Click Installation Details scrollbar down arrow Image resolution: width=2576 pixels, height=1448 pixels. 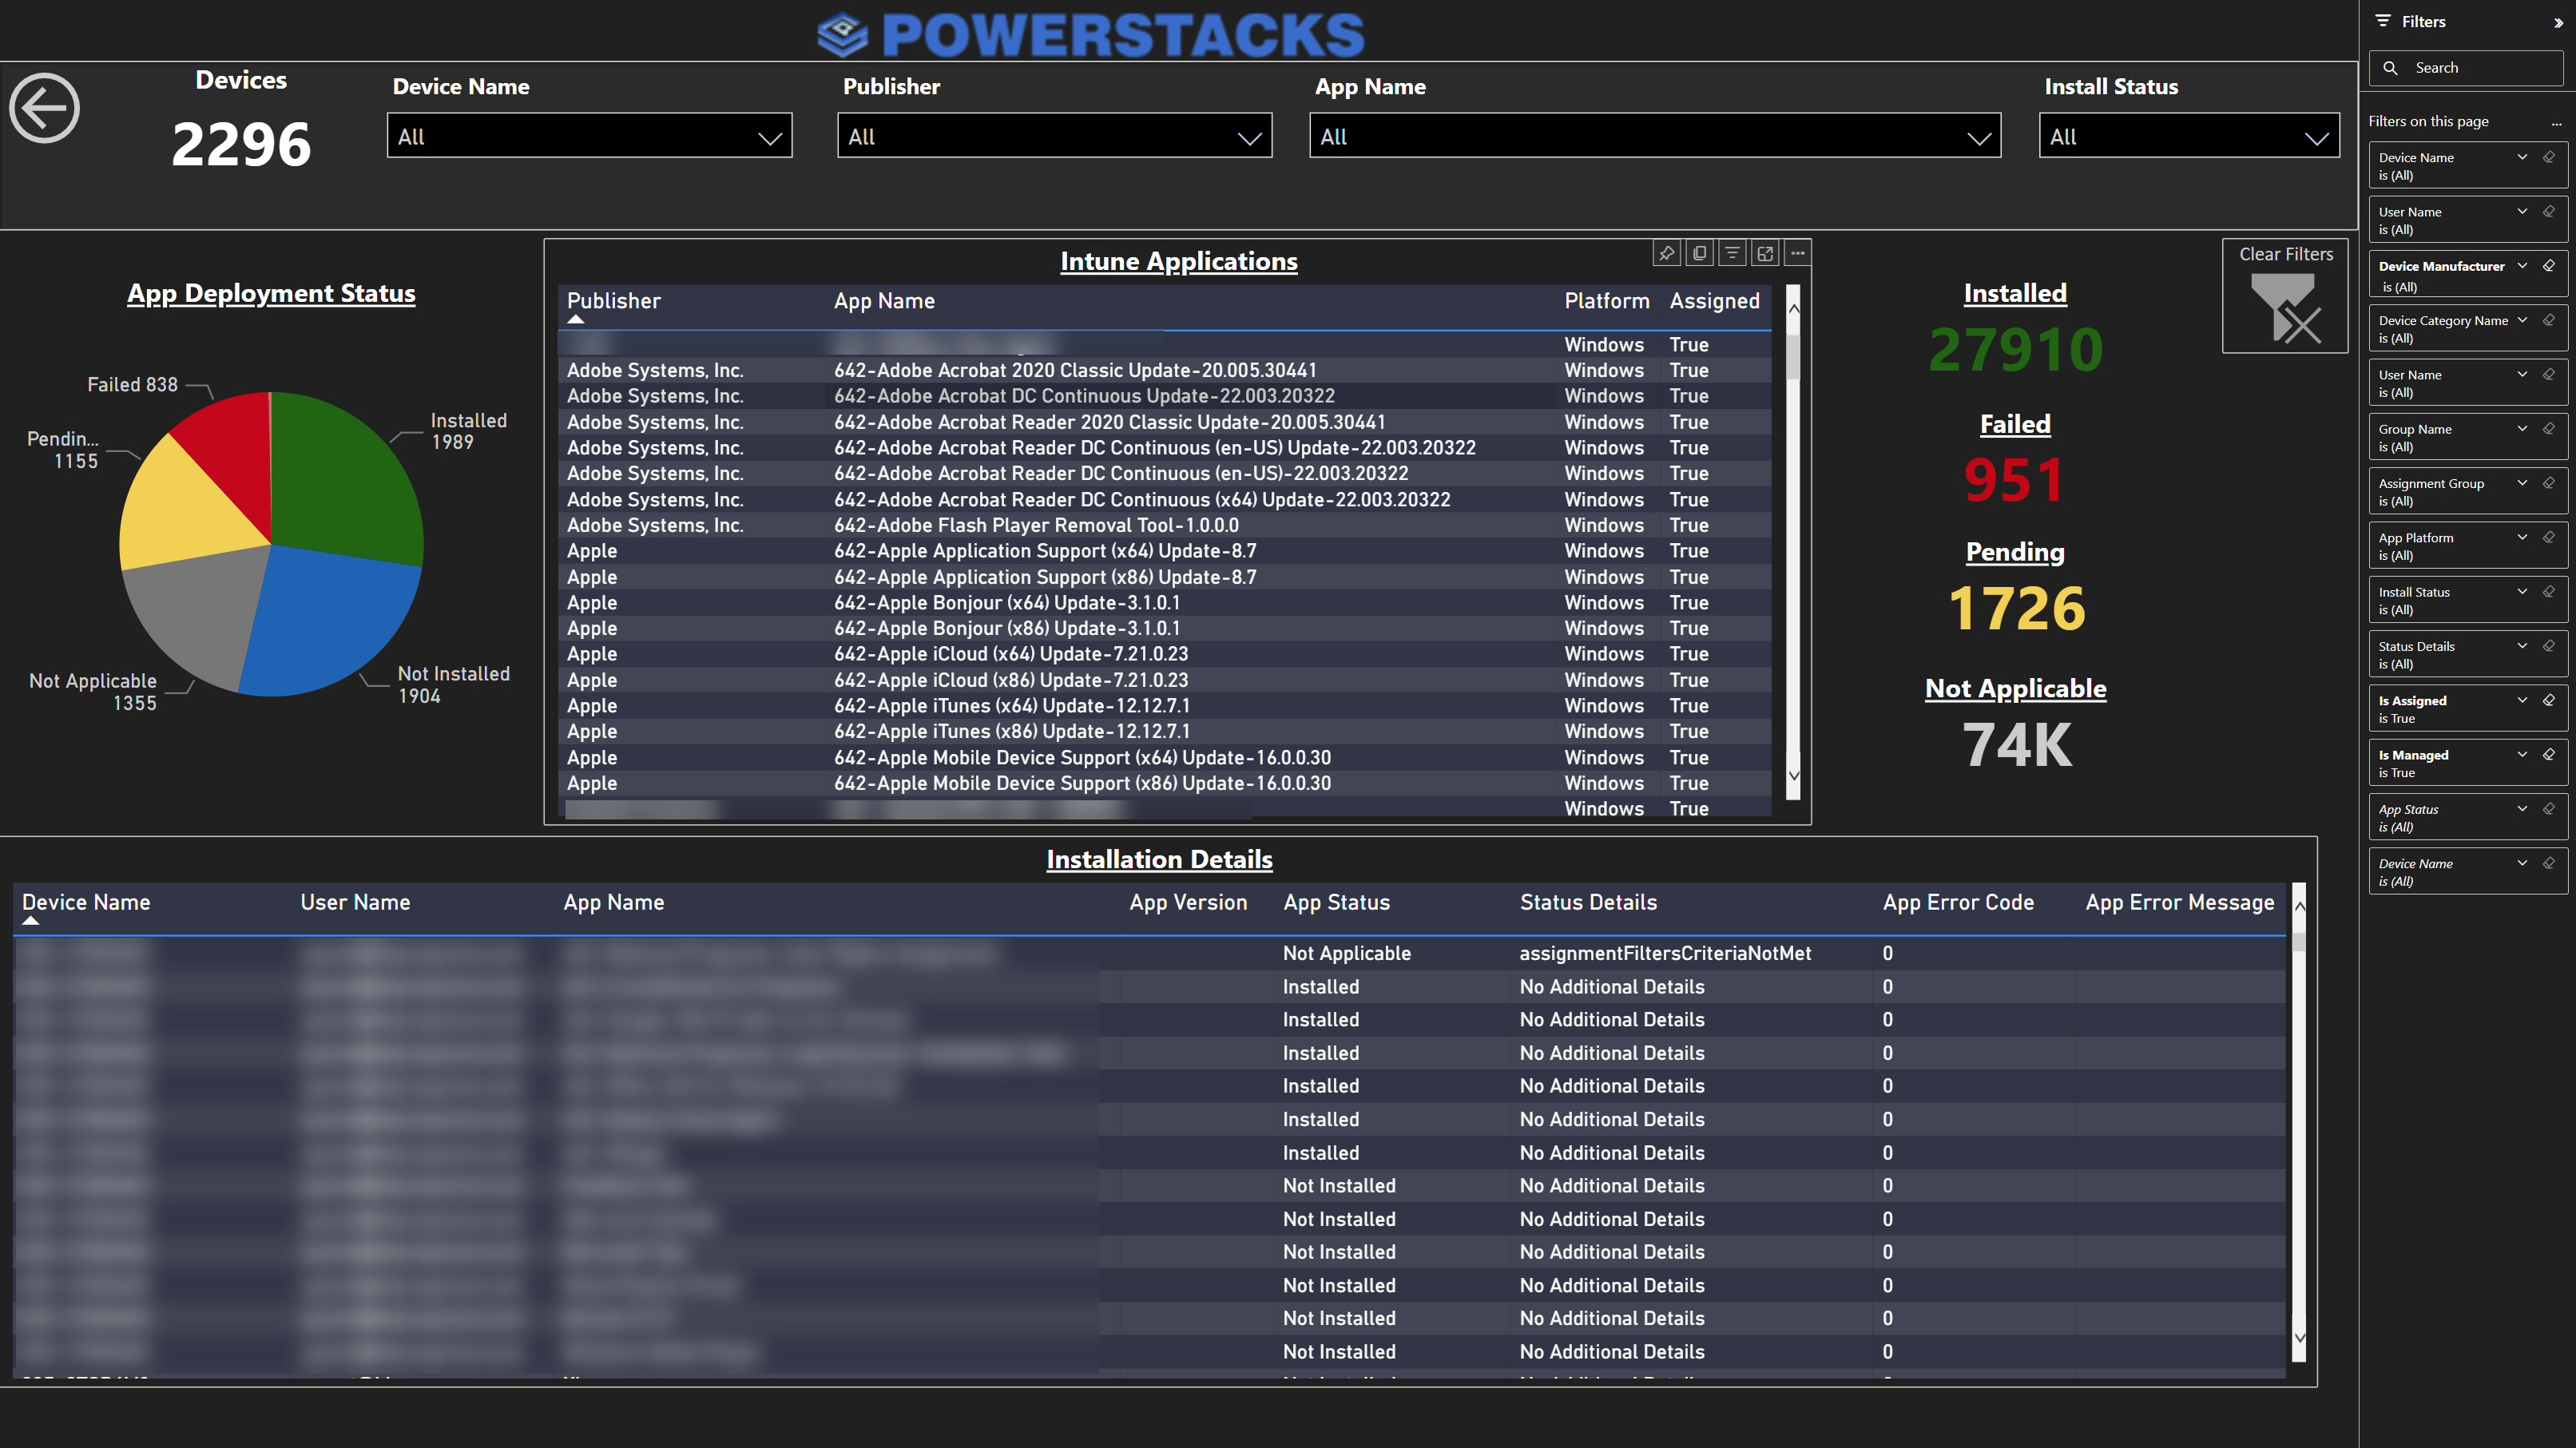click(x=2299, y=1337)
